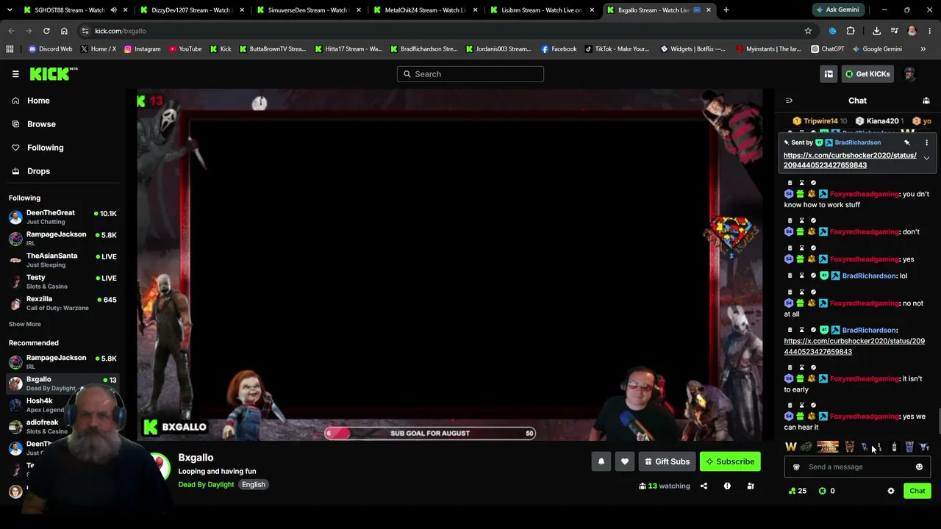The image size is (941, 529).
Task: Open Chrome media controls icon
Action: (894, 31)
